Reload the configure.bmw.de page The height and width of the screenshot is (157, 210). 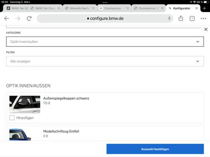29,18
